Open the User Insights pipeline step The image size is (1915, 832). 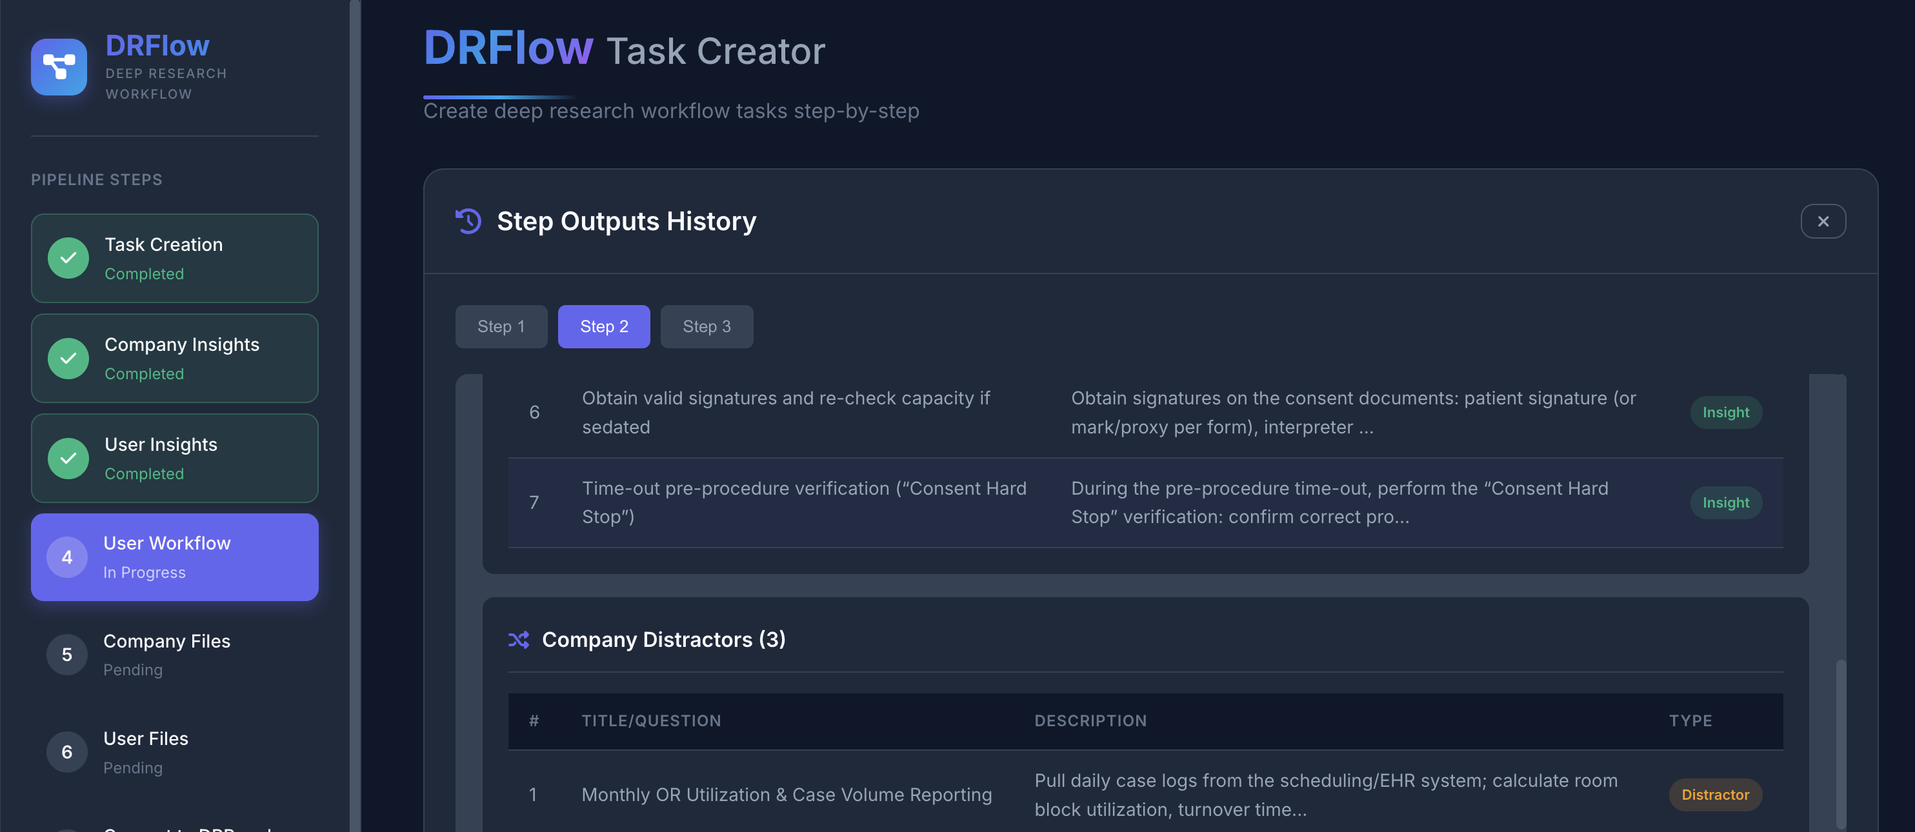[175, 459]
